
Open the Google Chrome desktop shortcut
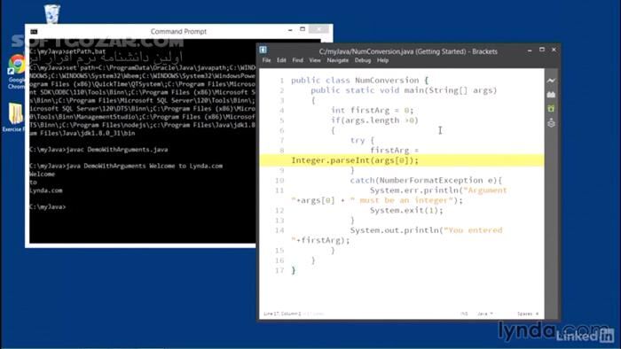[16, 72]
